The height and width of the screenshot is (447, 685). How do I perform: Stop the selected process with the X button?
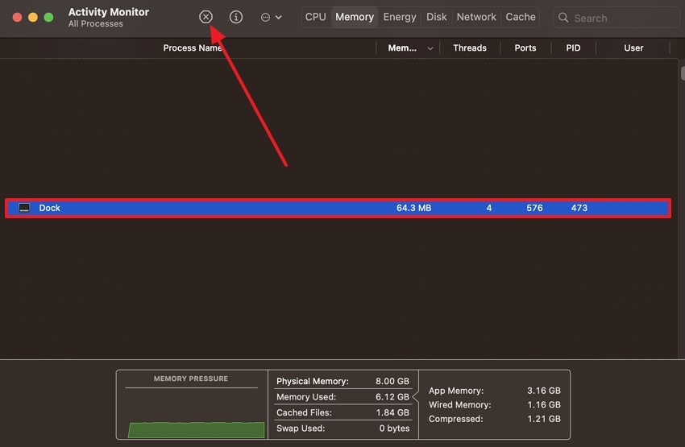click(x=205, y=17)
